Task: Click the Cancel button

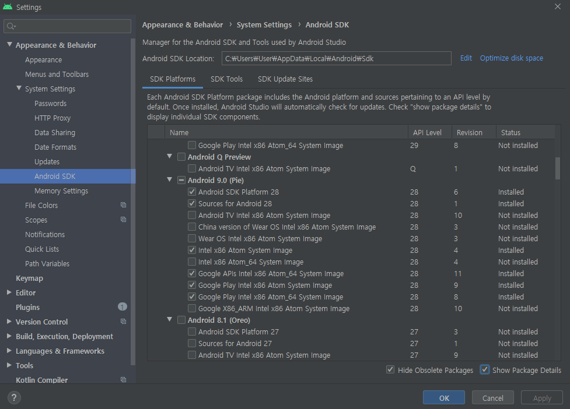Action: [x=492, y=398]
